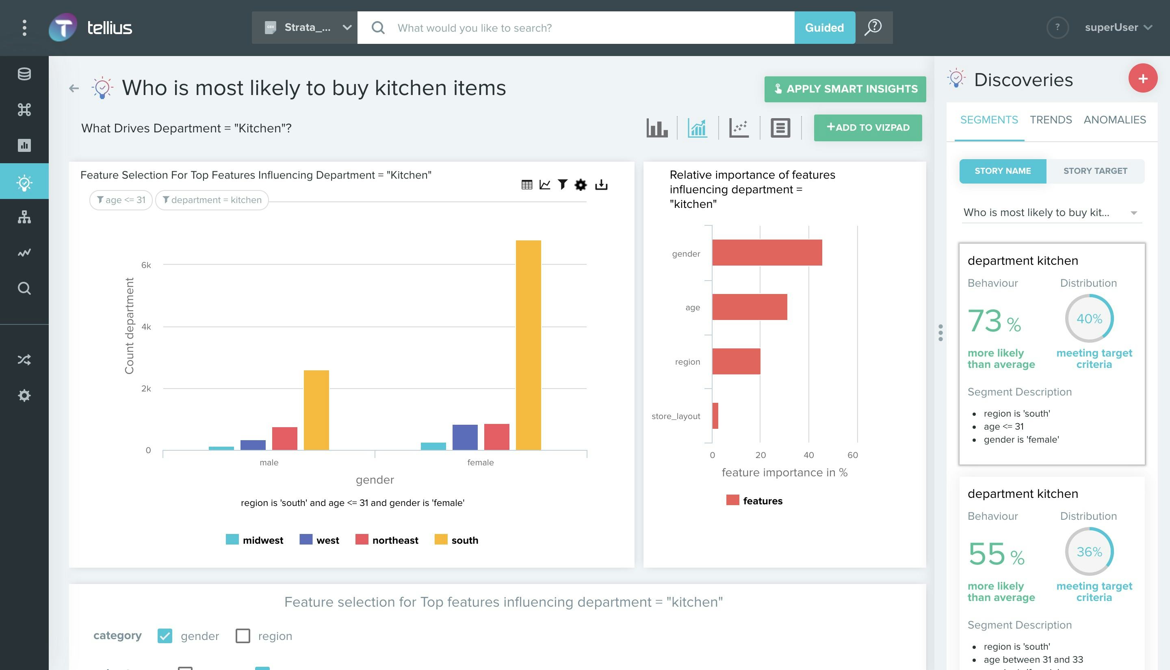Viewport: 1170px width, 670px height.
Task: Click the ADD TO VIZPAD button
Action: [x=868, y=128]
